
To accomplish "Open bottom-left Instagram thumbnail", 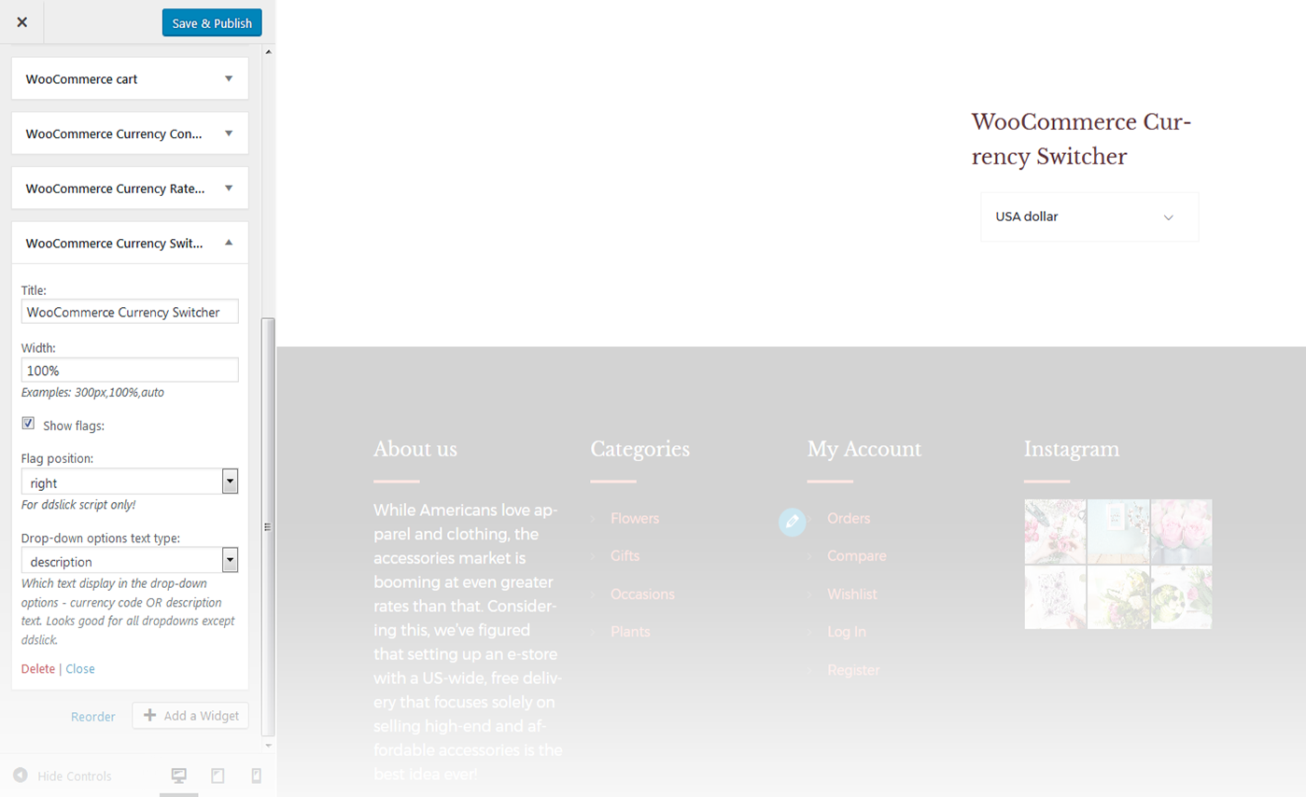I will pos(1055,597).
